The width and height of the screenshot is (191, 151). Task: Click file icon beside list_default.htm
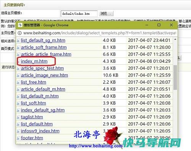pos(18,124)
